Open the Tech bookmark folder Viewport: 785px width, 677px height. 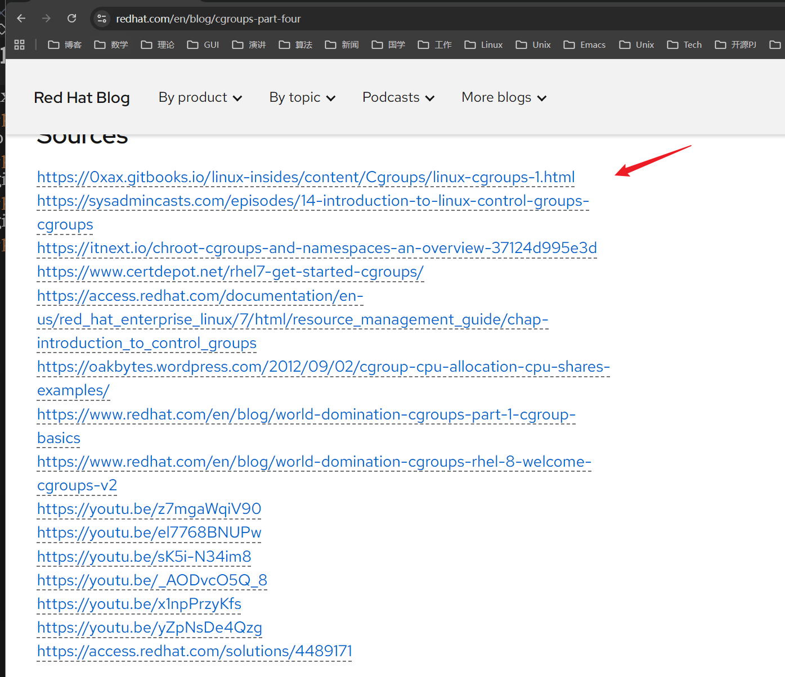684,44
